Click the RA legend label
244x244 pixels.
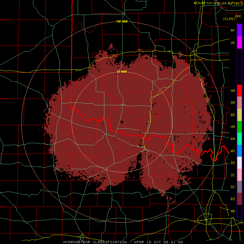point(233,139)
